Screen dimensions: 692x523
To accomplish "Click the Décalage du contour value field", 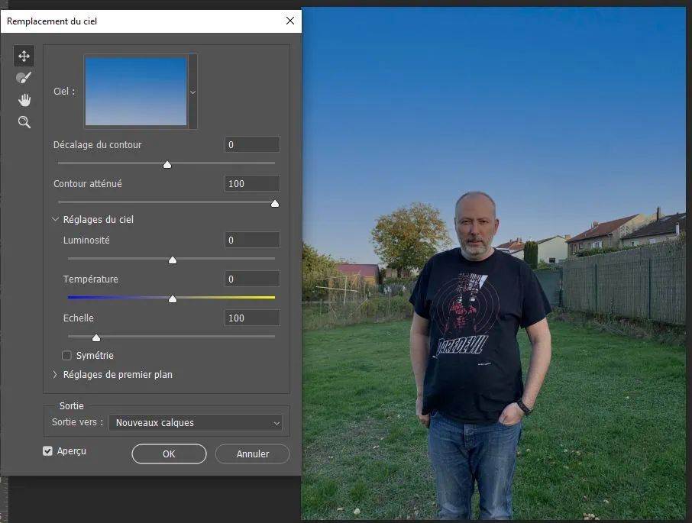I will [x=252, y=145].
